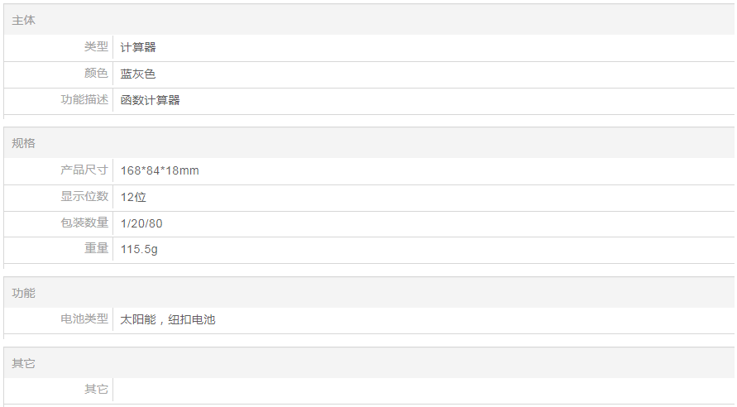Click the 计算器 type value

coord(138,47)
